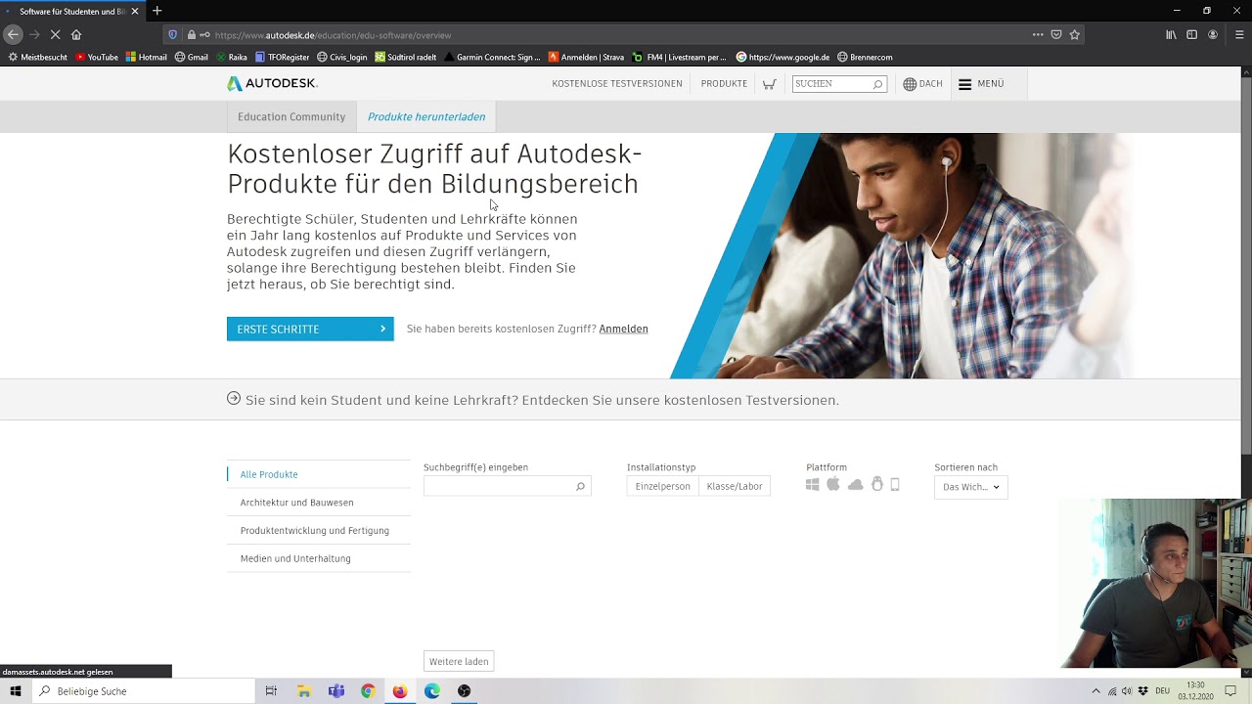
Task: Open the YouTube bookmark
Action: point(97,57)
